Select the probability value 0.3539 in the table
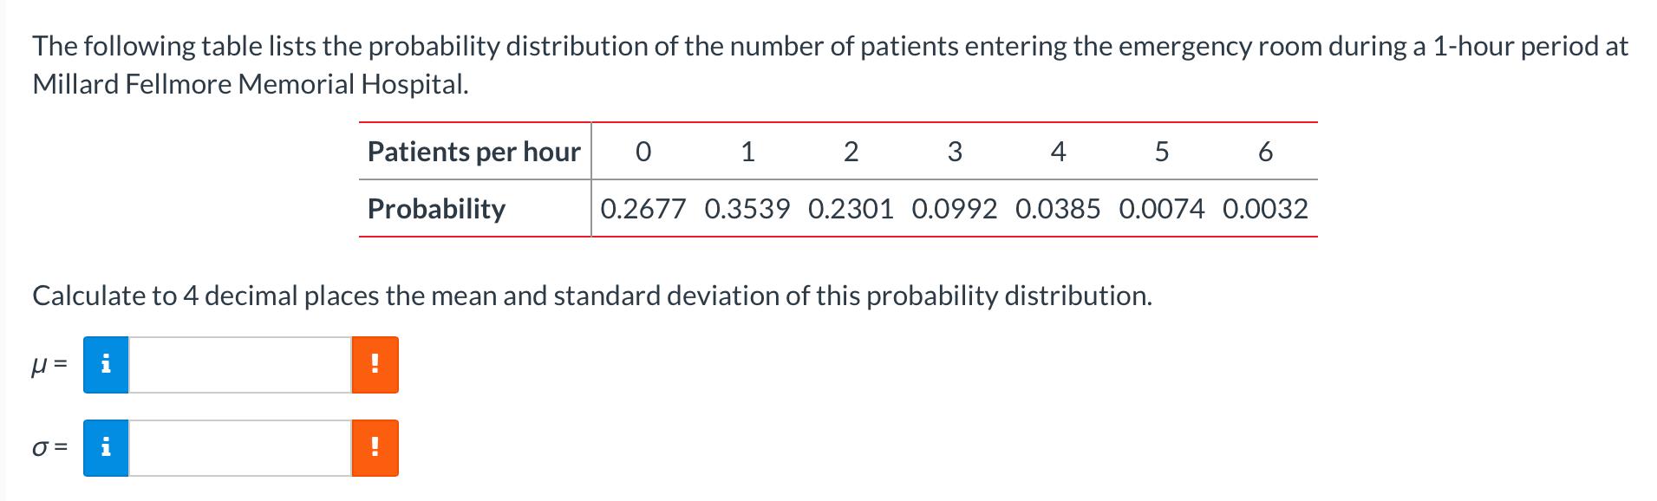 (749, 208)
